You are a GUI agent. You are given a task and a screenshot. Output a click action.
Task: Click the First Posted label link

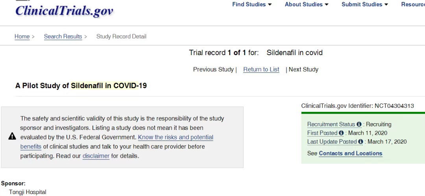pos(322,133)
